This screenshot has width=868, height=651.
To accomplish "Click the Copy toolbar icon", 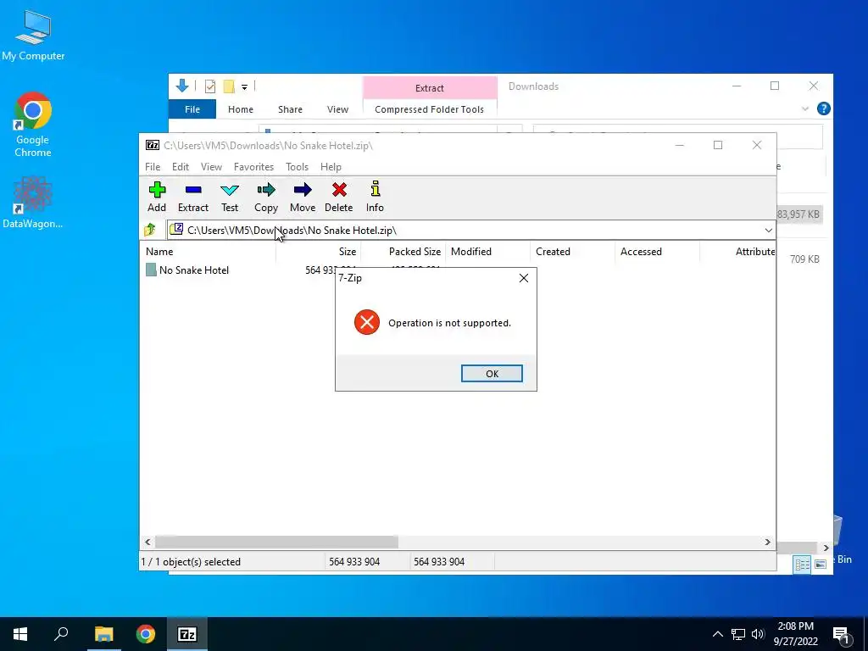I will (x=265, y=197).
